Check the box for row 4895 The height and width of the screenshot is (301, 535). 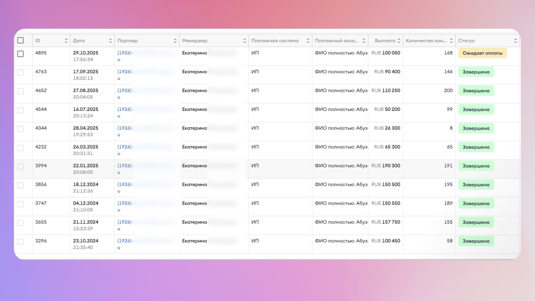click(20, 54)
